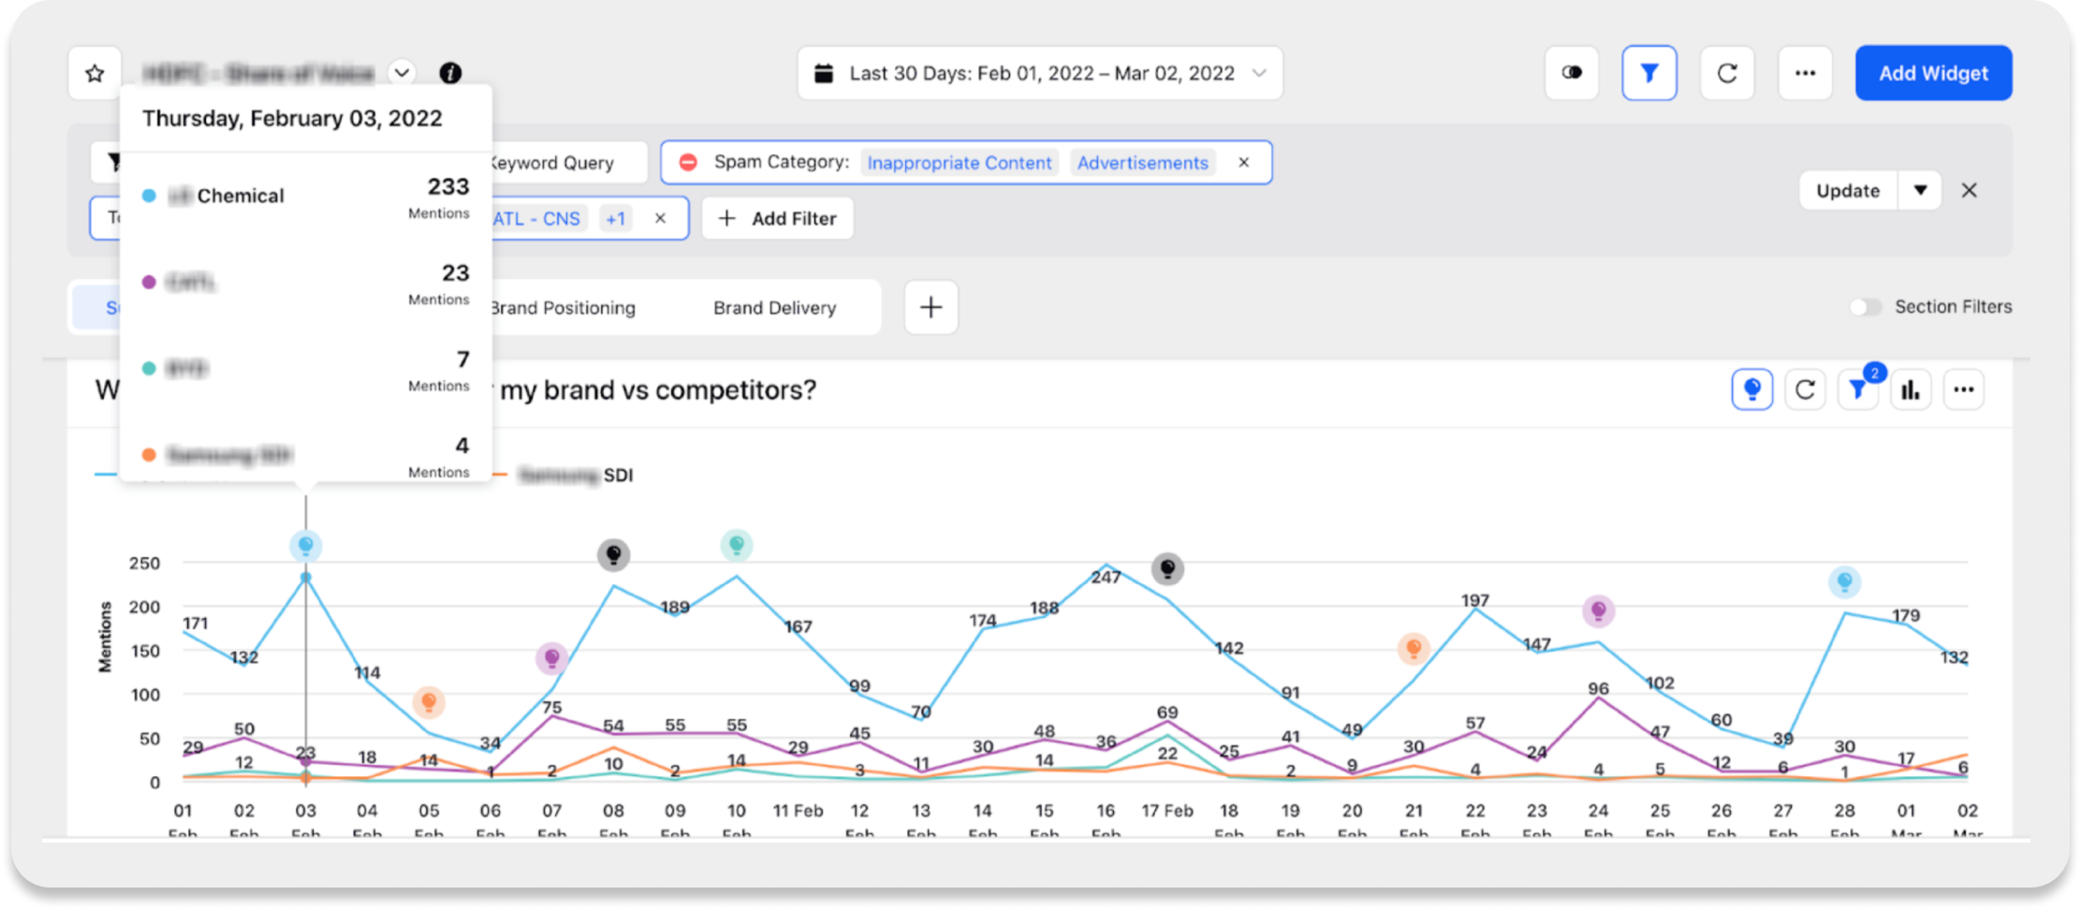Click the purple color dot in tooltip

(149, 282)
